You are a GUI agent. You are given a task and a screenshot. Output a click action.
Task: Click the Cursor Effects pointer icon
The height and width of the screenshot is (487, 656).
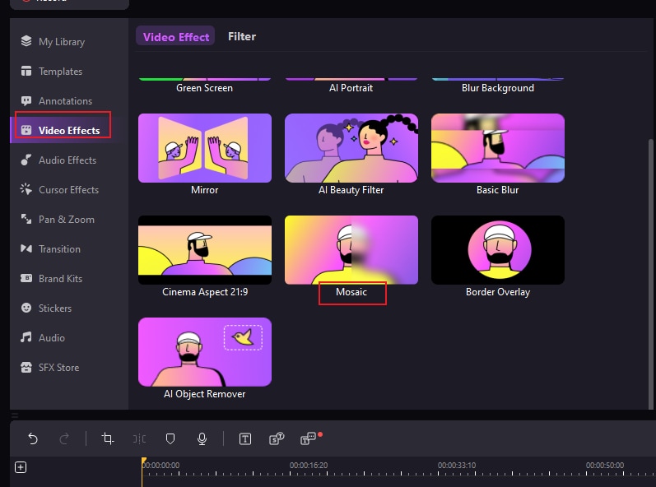click(x=26, y=189)
